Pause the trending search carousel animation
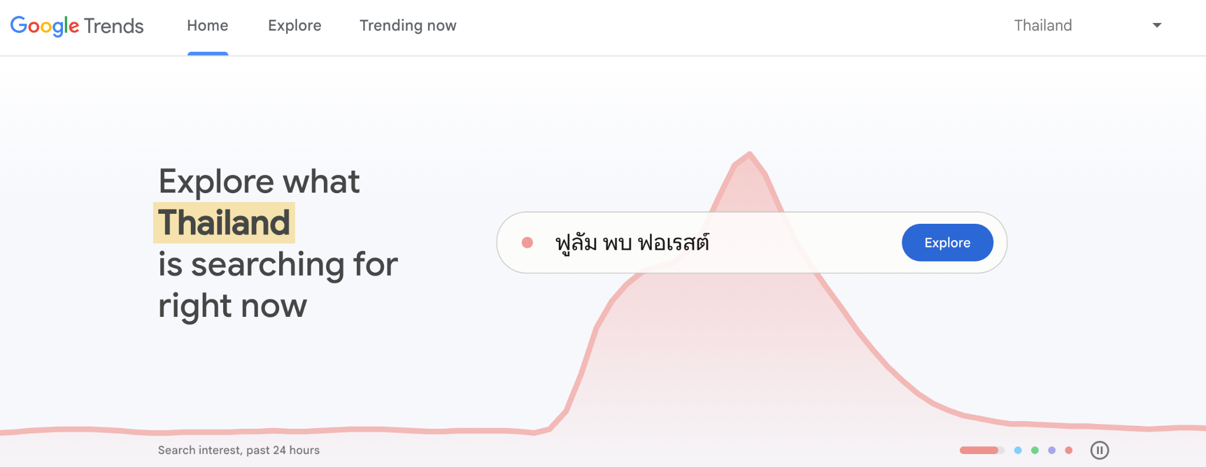This screenshot has width=1206, height=467. [x=1100, y=450]
